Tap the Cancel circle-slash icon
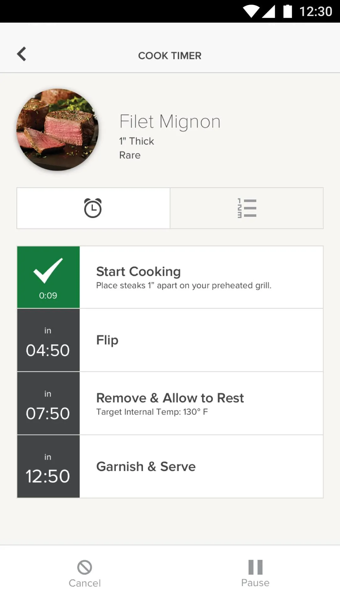340x605 pixels. pyautogui.click(x=84, y=567)
